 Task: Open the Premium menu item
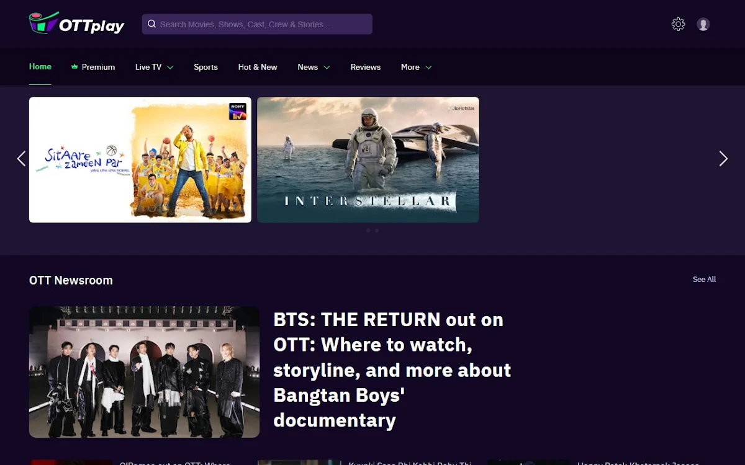93,67
